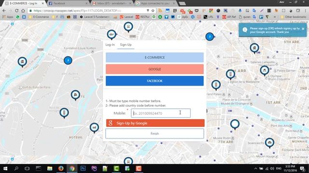Open the WhatsApp bookmark icon
Viewport: 309px width, 173px height.
click(18, 17)
